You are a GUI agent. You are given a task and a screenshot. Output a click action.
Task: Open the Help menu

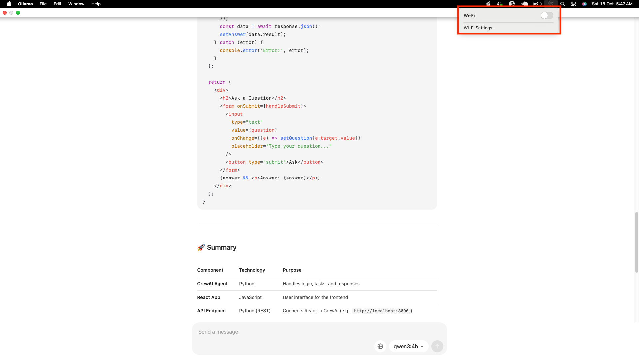click(96, 4)
